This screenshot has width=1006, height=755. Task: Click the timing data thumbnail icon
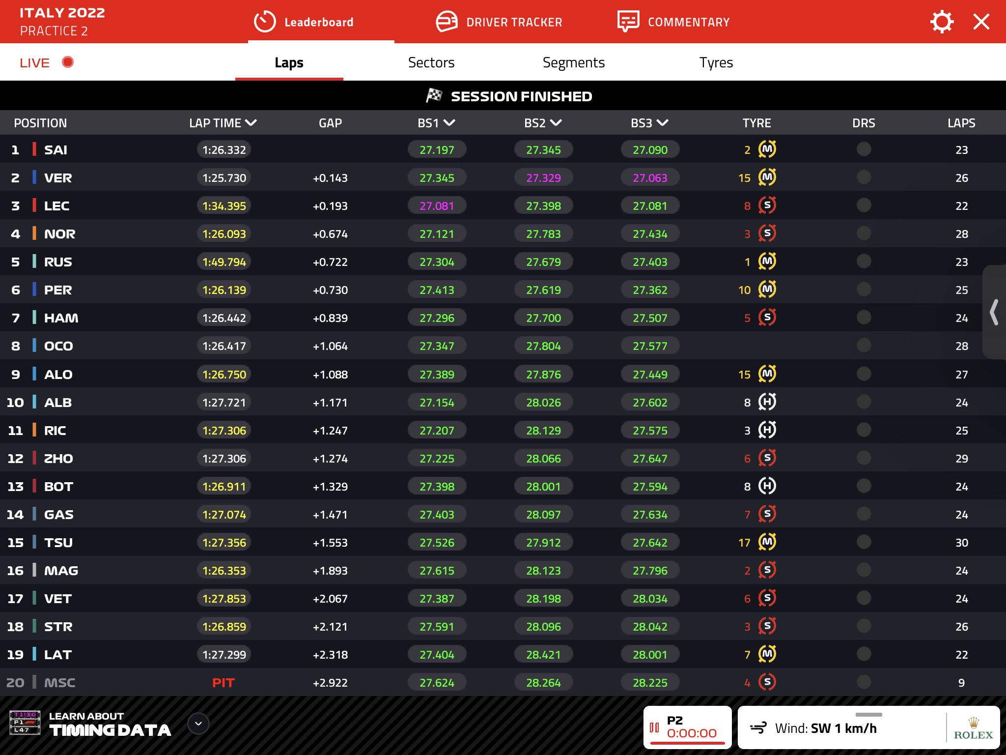tap(25, 723)
